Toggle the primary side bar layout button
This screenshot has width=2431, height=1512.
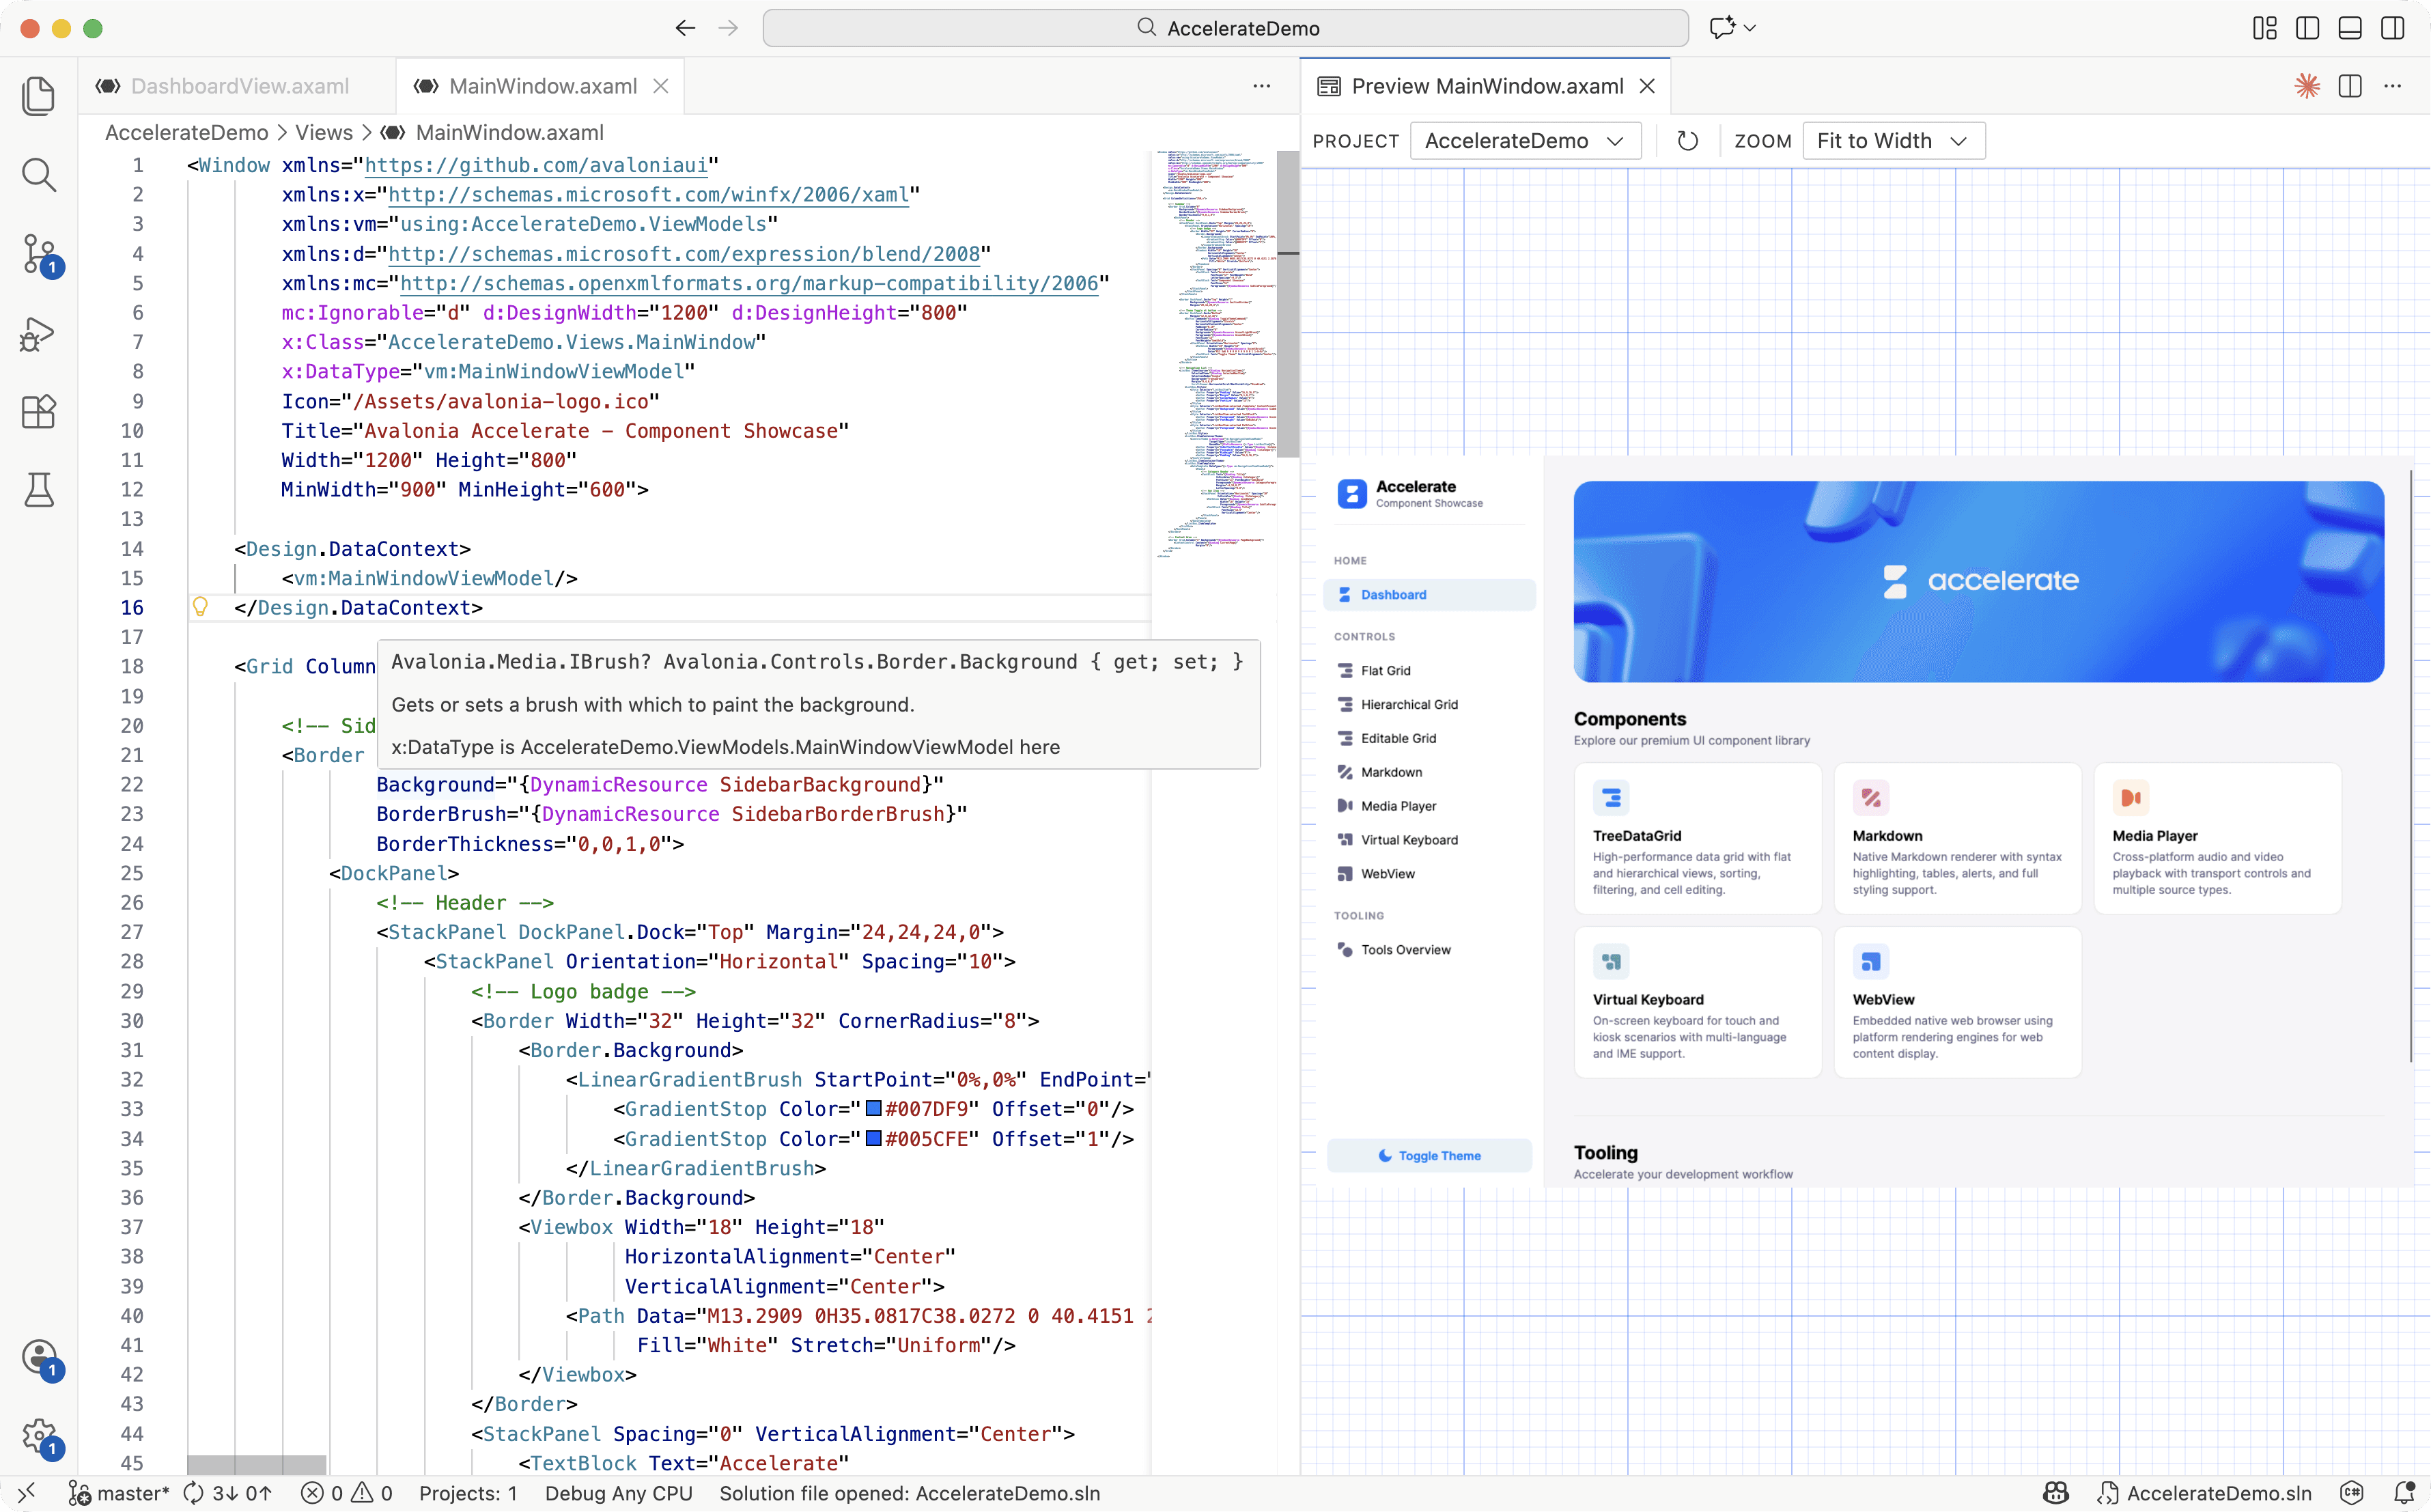(2307, 28)
